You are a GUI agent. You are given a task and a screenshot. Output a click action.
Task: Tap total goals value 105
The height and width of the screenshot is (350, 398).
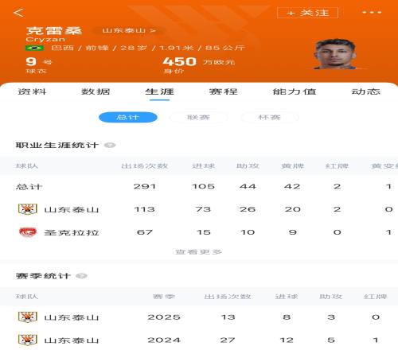pyautogui.click(x=203, y=186)
